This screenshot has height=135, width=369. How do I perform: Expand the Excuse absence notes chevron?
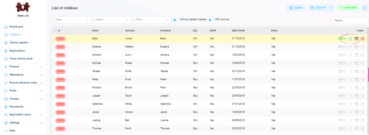[x=41, y=83]
